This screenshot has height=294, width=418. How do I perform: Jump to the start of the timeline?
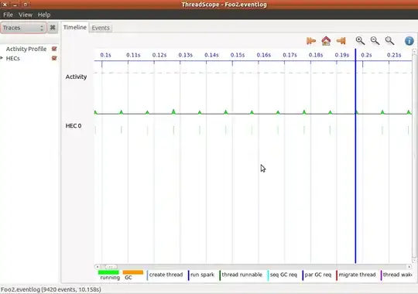[311, 41]
